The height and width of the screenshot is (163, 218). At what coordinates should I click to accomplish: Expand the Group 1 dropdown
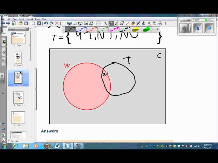(x=27, y=29)
